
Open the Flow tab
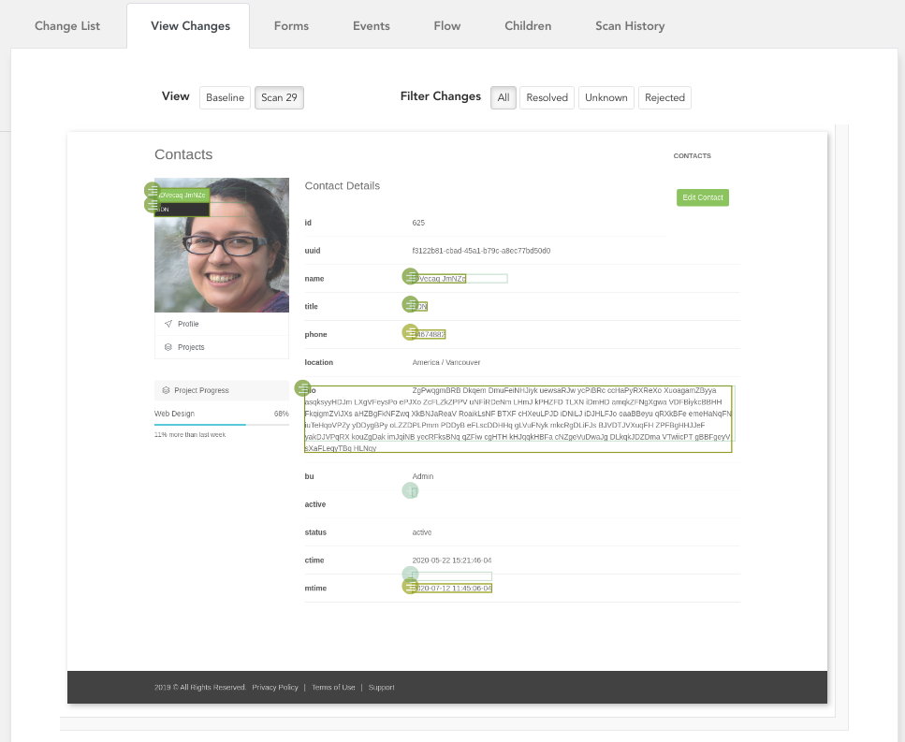pyautogui.click(x=447, y=26)
